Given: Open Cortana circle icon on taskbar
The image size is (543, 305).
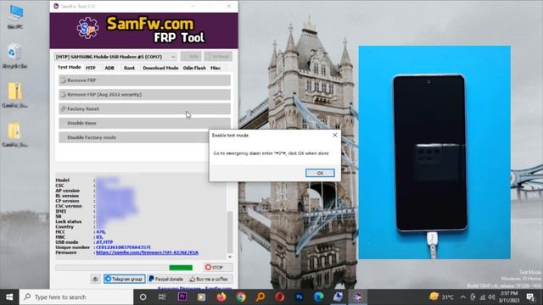Looking at the screenshot, I should (x=143, y=297).
